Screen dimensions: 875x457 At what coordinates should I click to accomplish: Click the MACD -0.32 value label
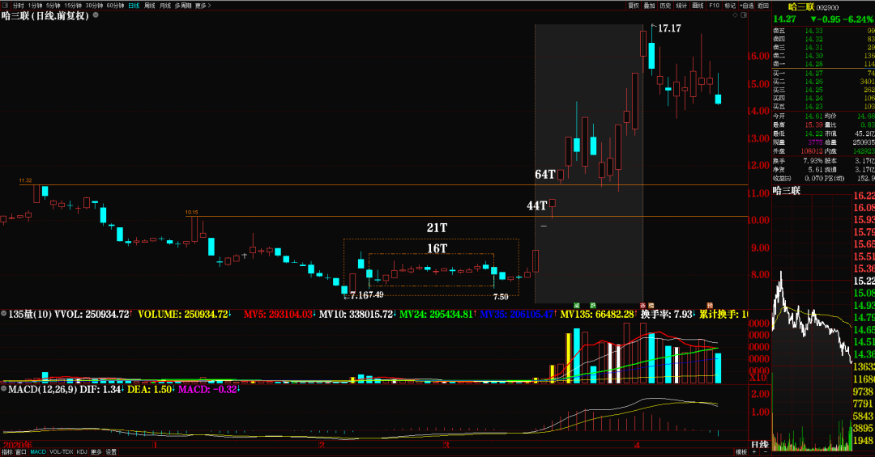(209, 389)
